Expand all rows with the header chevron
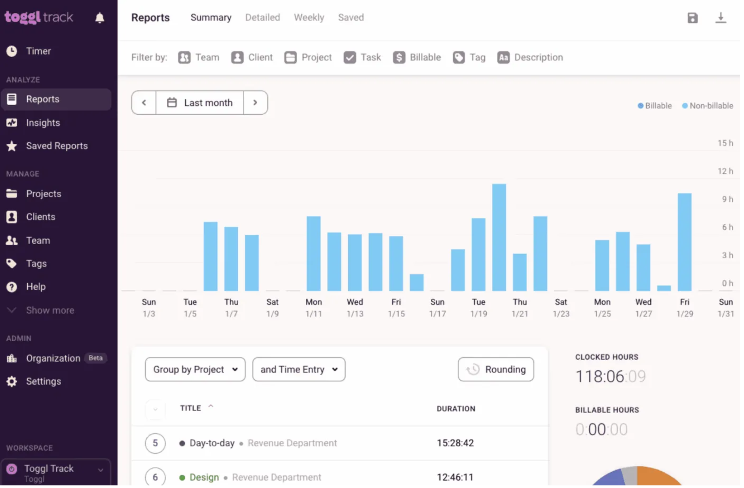The height and width of the screenshot is (488, 744). coord(155,409)
